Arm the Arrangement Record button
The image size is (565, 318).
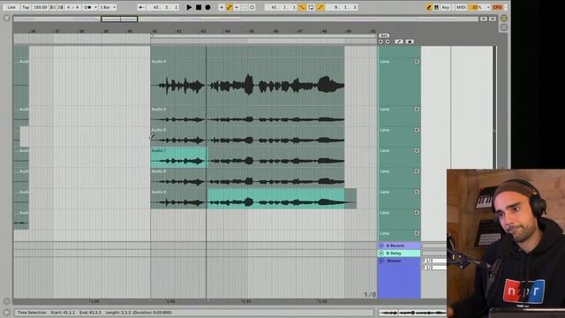(208, 7)
